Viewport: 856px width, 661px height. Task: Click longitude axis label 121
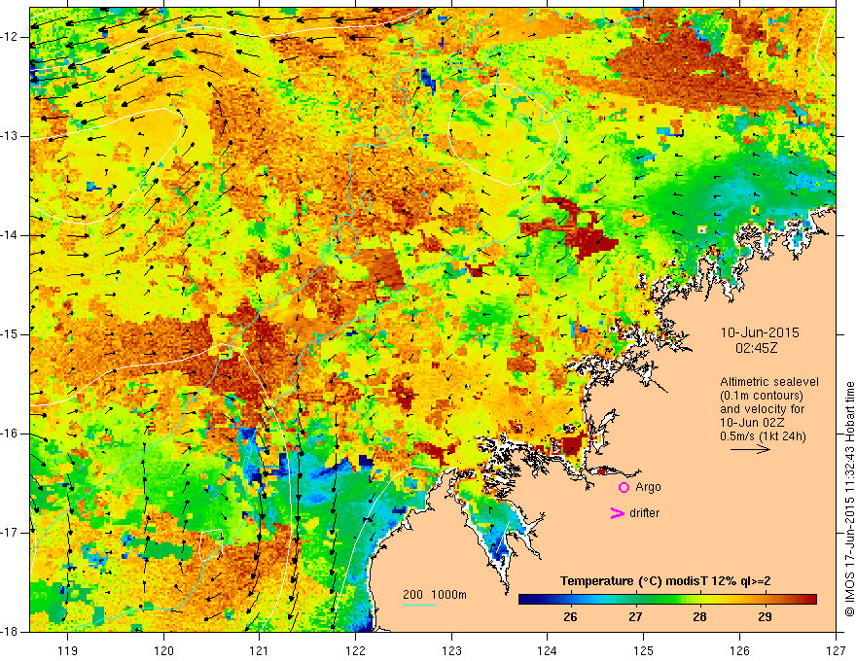[x=260, y=650]
